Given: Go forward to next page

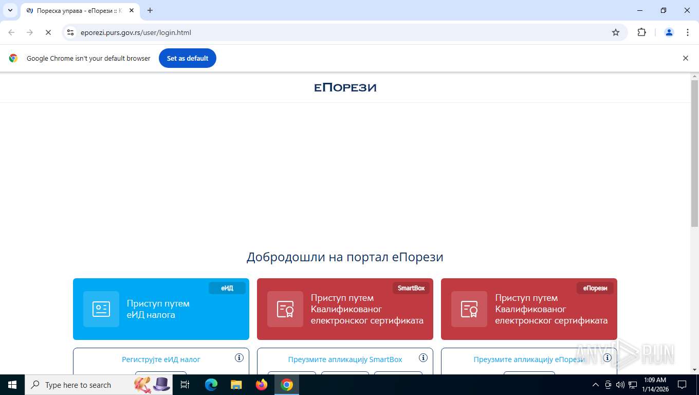Looking at the screenshot, I should click(30, 32).
